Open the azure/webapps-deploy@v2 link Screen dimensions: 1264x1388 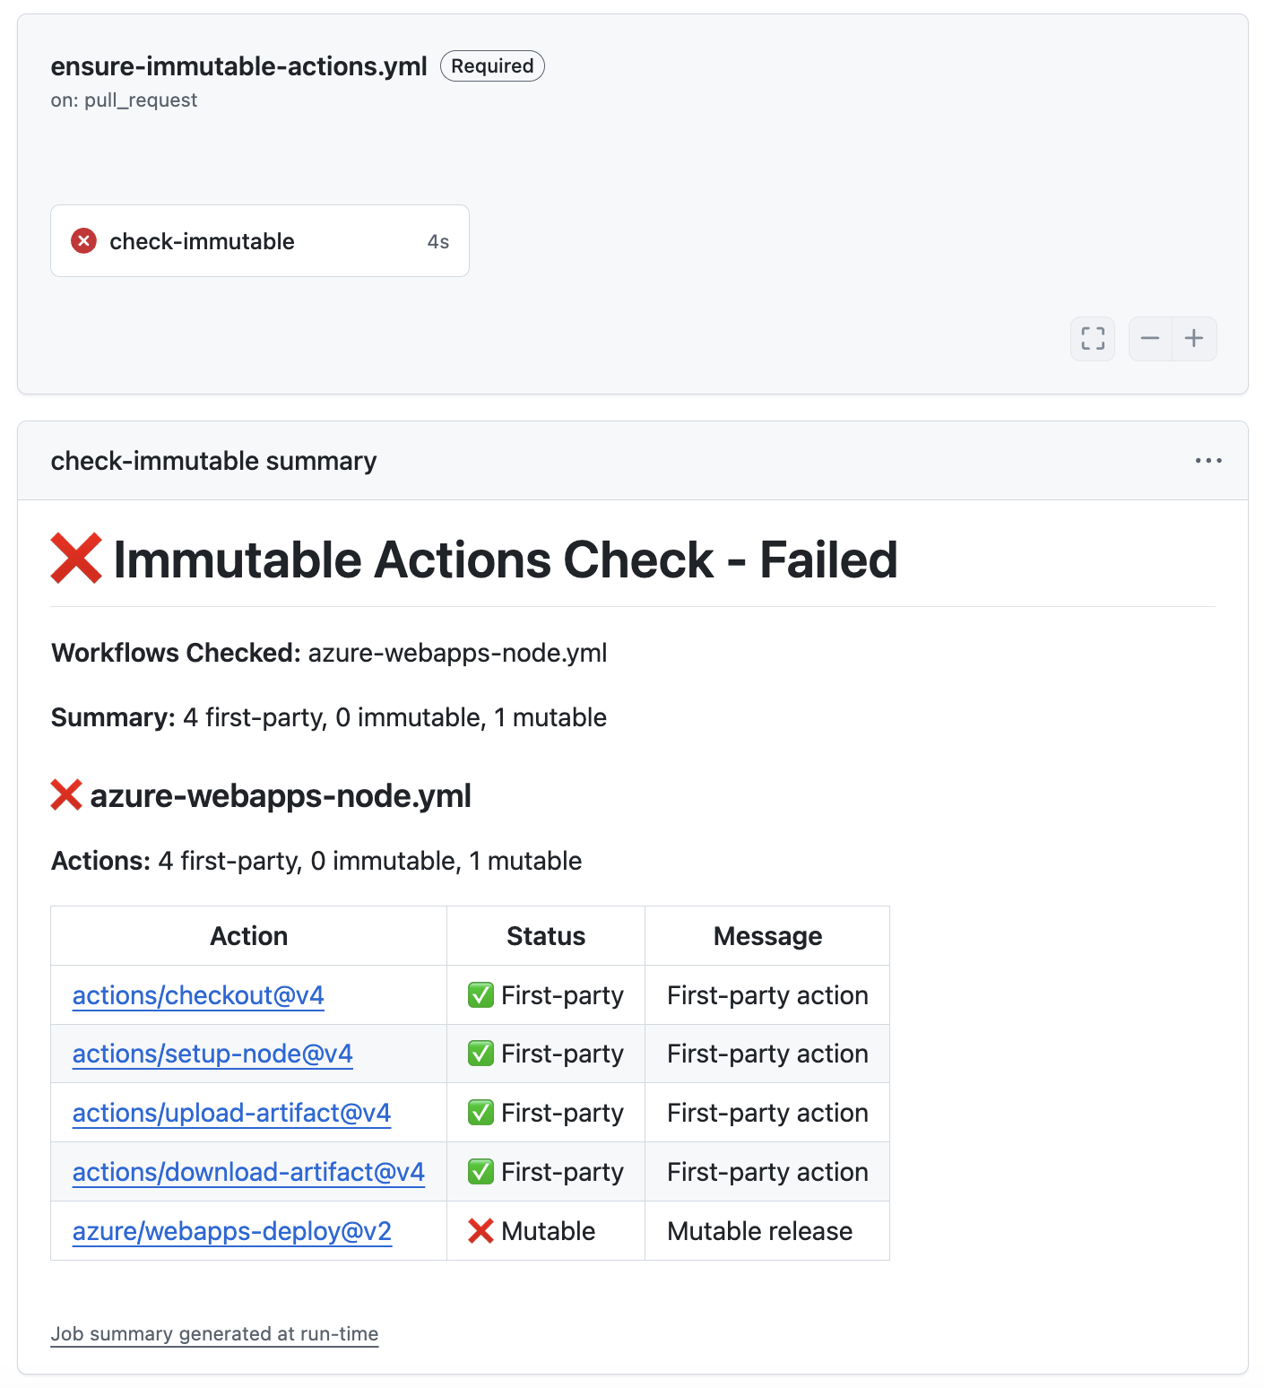(x=231, y=1231)
